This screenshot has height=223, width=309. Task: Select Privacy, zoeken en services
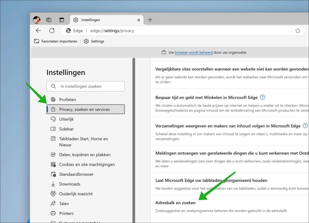tap(85, 109)
